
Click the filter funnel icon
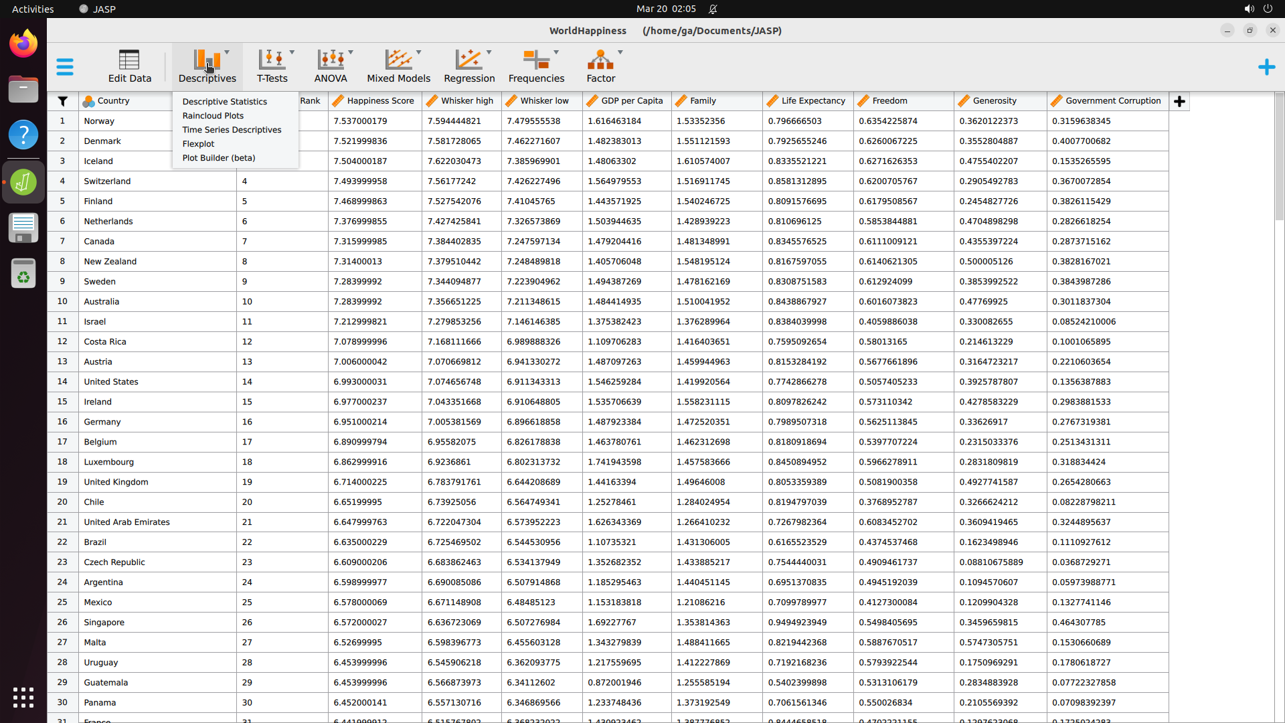[62, 101]
